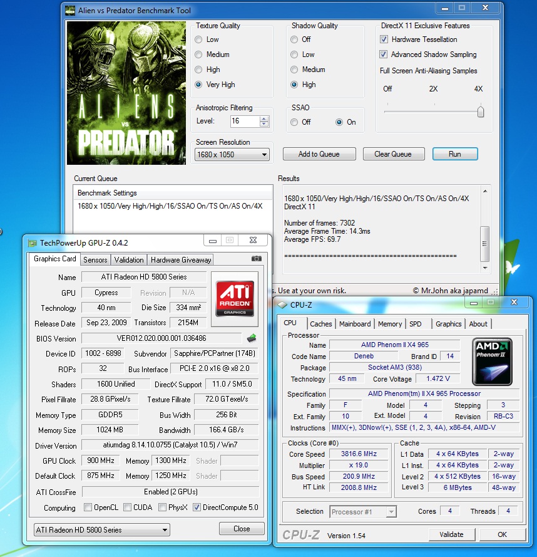Click the OK button in CPU-Z
Screen dimensions: 537x557
click(502, 534)
